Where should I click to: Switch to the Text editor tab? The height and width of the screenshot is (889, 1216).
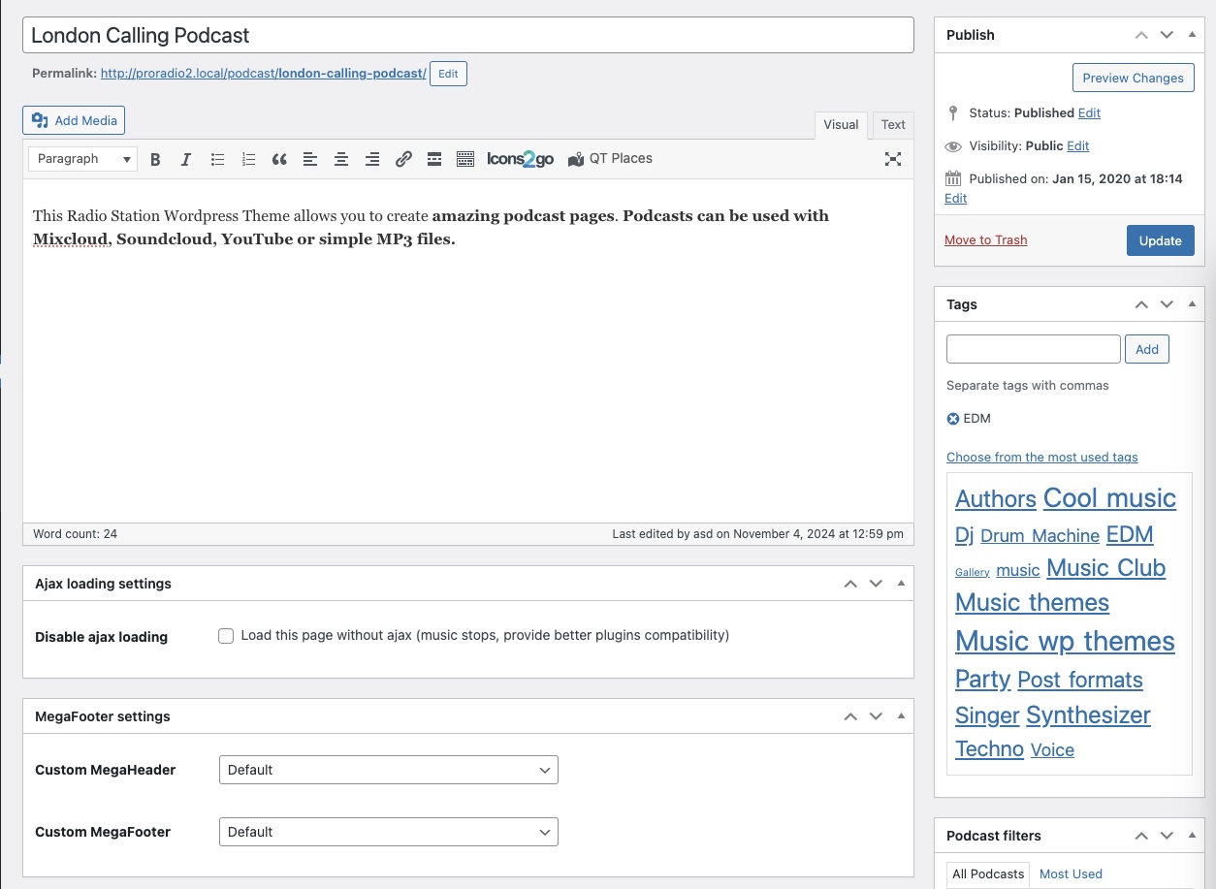coord(893,125)
